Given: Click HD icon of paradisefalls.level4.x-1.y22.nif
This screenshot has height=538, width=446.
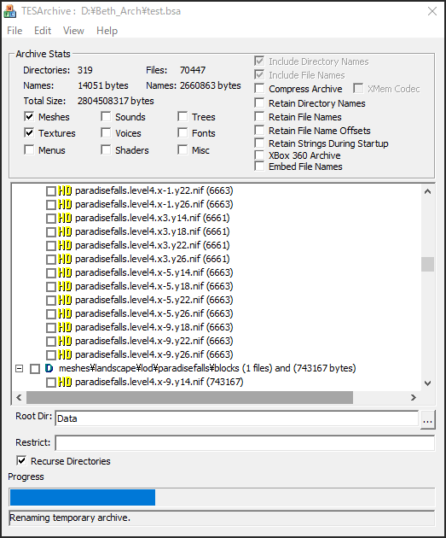Looking at the screenshot, I should coord(65,190).
